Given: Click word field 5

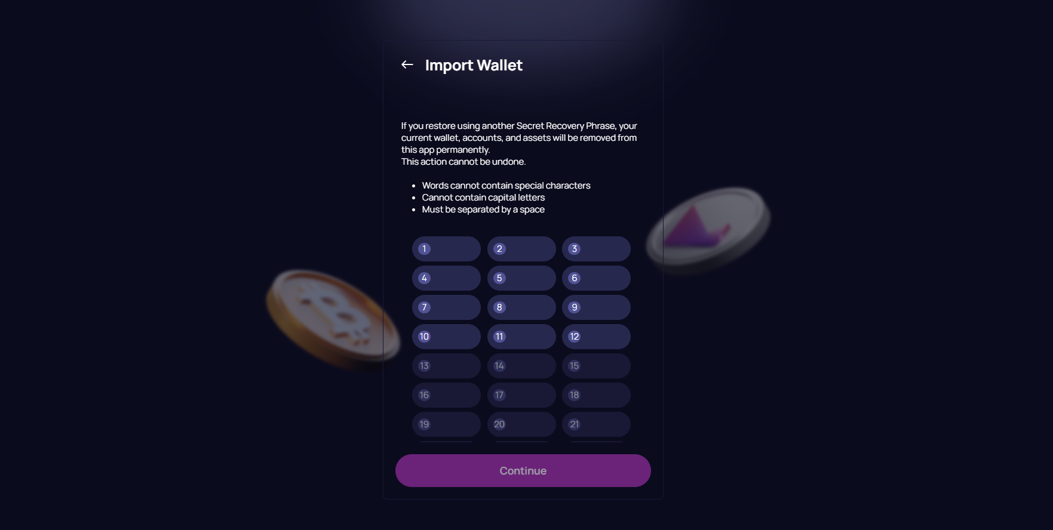Looking at the screenshot, I should [x=521, y=278].
